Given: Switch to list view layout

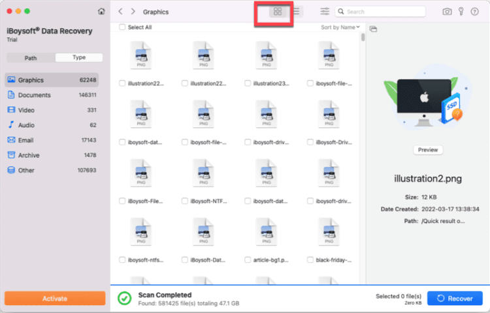Looking at the screenshot, I should [297, 12].
